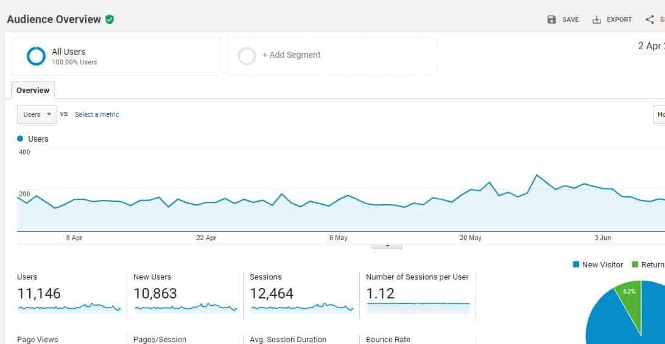Click the 3 Jun axis label

click(x=603, y=238)
